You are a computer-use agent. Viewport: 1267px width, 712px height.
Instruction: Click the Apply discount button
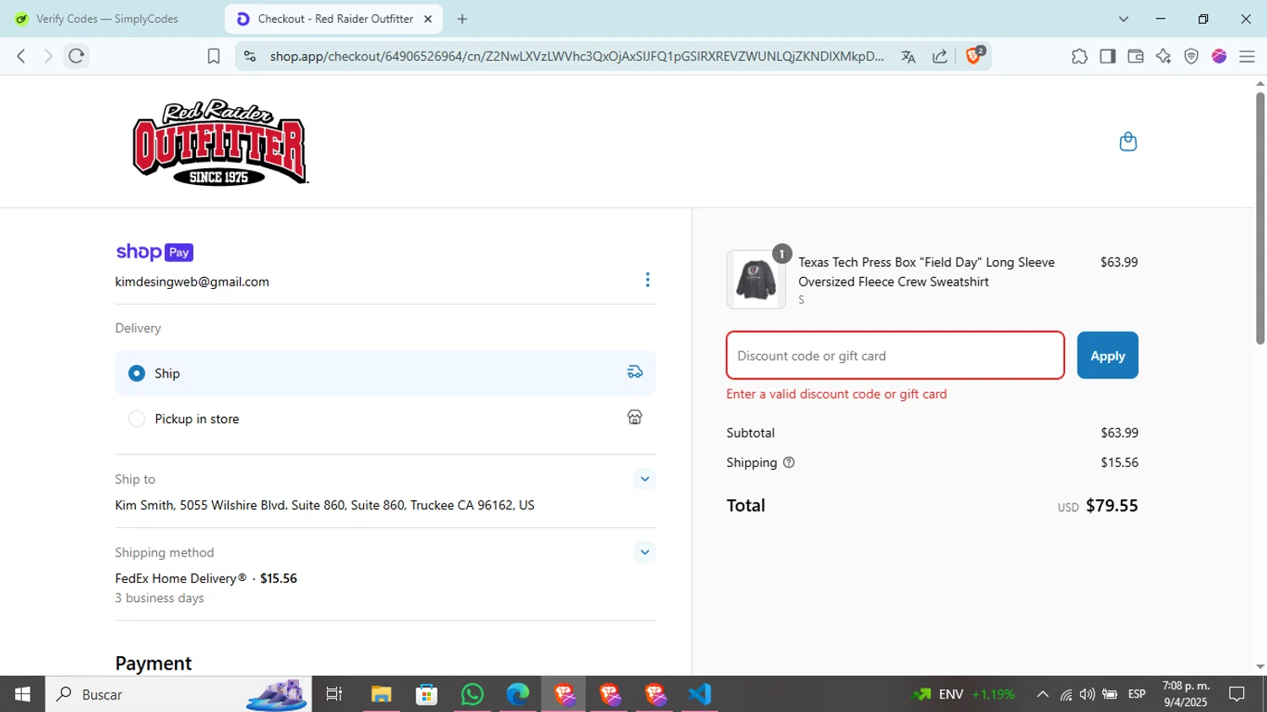click(x=1107, y=356)
